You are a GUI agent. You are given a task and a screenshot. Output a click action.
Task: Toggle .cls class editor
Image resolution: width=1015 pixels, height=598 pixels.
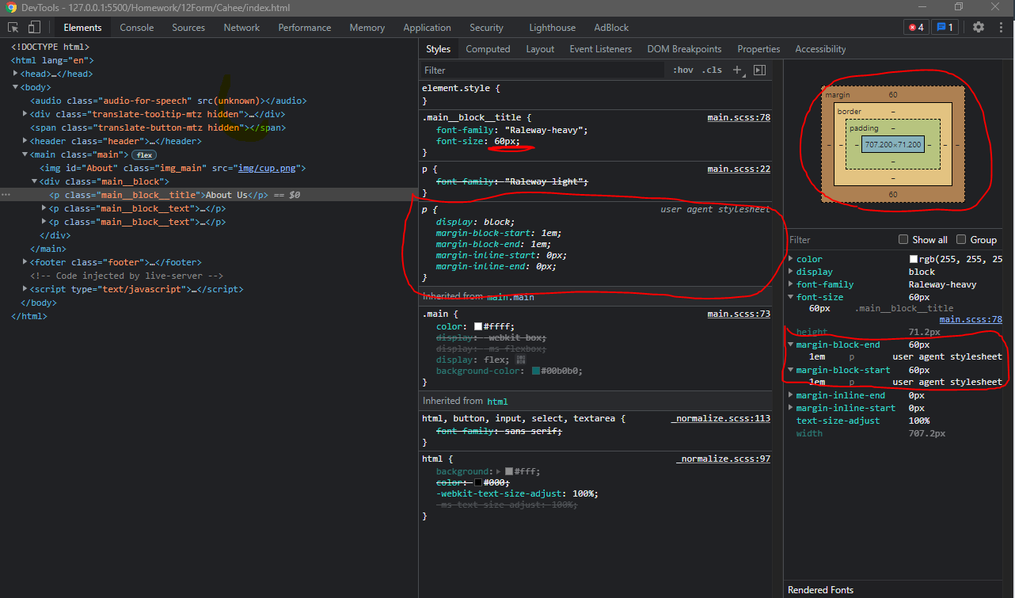click(712, 70)
